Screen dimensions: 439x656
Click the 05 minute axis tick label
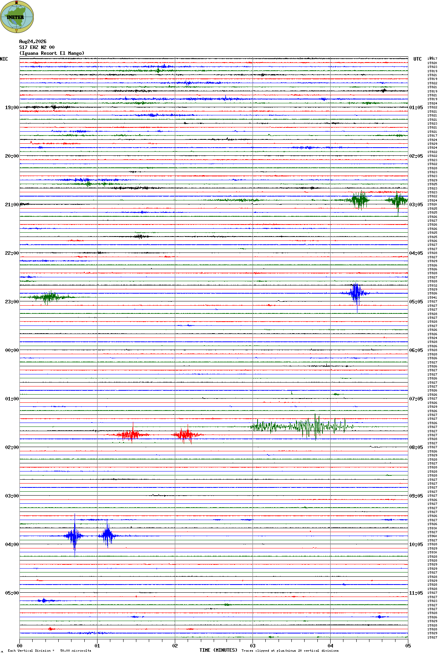tap(408, 646)
